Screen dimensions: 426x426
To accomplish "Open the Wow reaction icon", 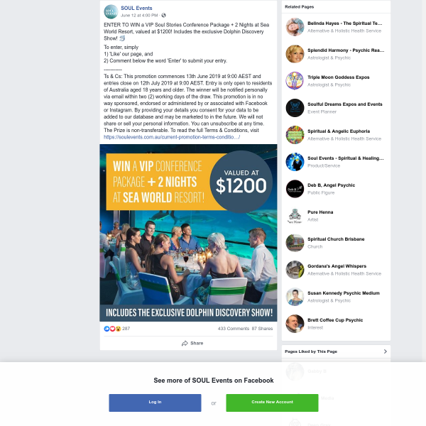I will pyautogui.click(x=118, y=329).
